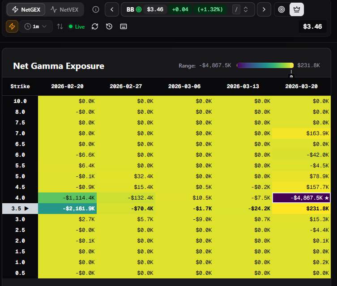
Task: Click the -$6.6K cell
Action: coord(67,155)
